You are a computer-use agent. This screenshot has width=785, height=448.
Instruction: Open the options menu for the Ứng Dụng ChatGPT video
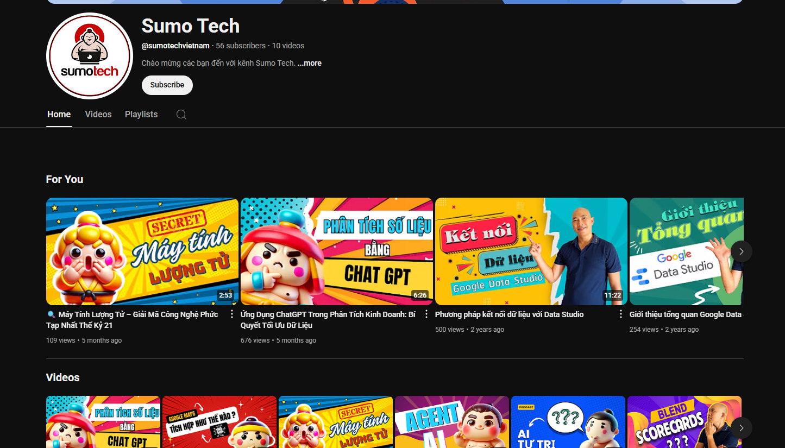pyautogui.click(x=426, y=314)
